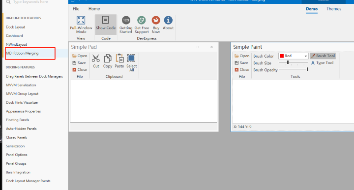Click Save in Simple Pad ribbon
Screen dimensions: 354x190
point(79,63)
